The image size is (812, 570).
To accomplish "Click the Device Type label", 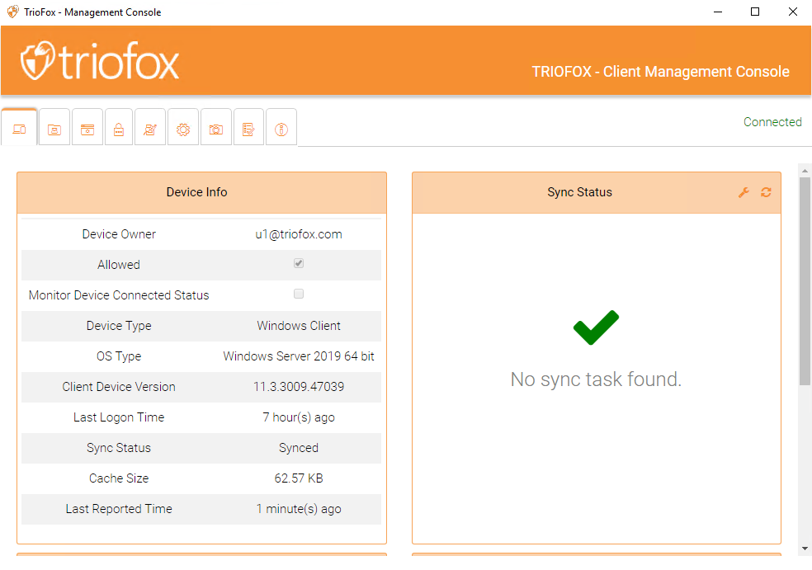I will pyautogui.click(x=119, y=326).
